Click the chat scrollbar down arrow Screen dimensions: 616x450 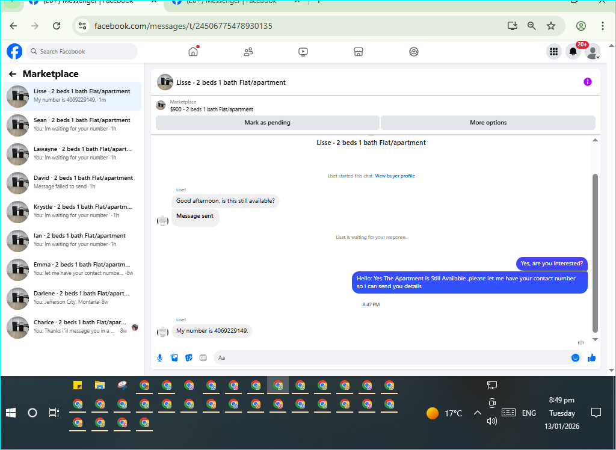(595, 339)
